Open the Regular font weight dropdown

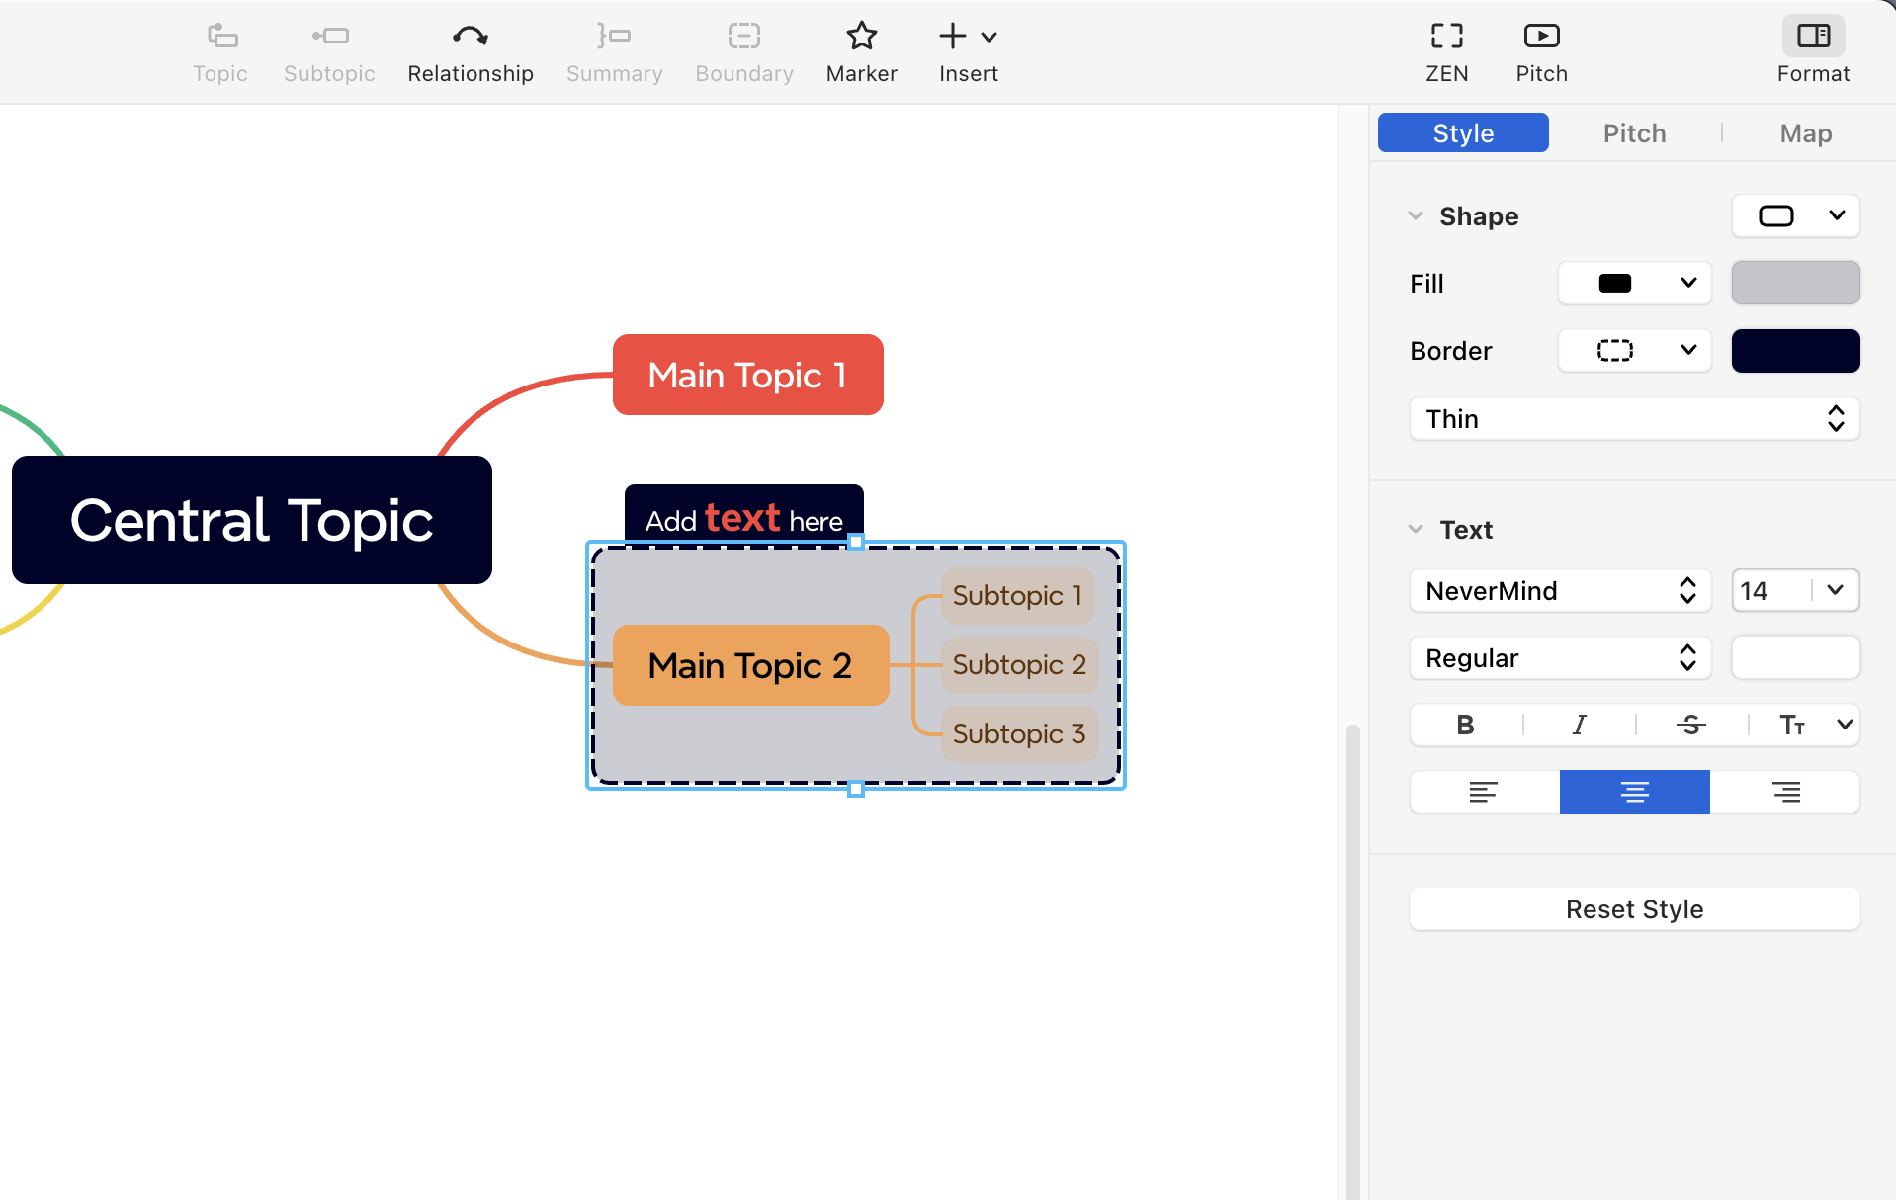click(x=1560, y=658)
